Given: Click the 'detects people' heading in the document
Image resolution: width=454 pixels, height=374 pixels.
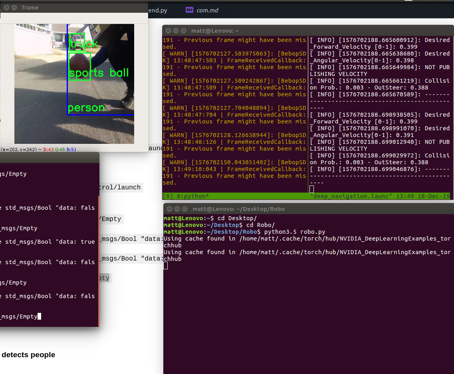Looking at the screenshot, I should coord(28,354).
